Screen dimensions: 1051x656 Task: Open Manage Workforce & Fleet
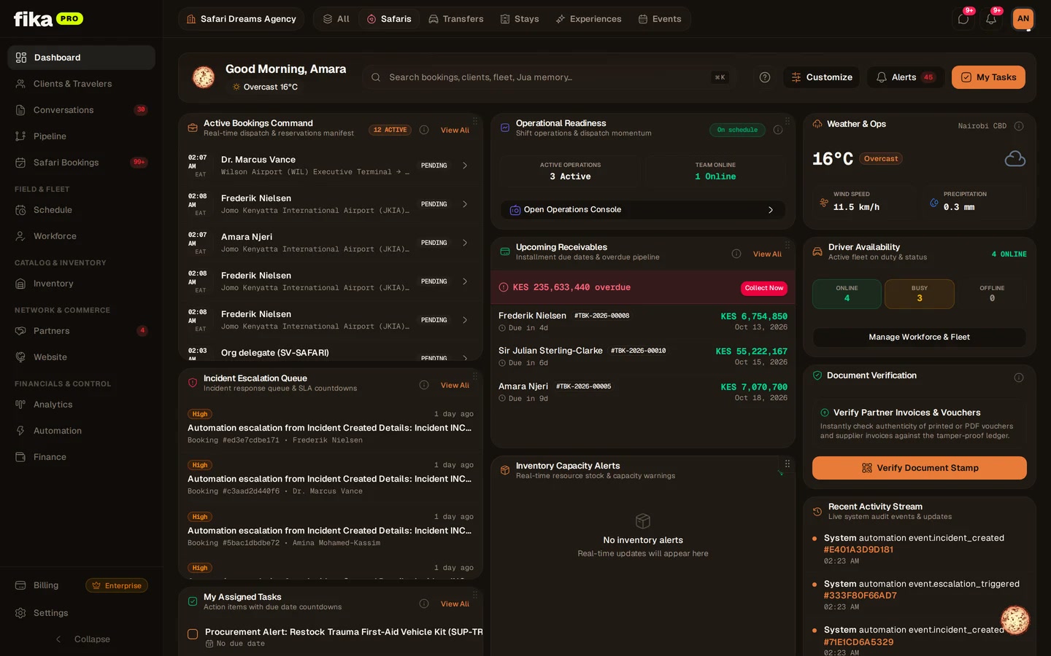coord(920,337)
